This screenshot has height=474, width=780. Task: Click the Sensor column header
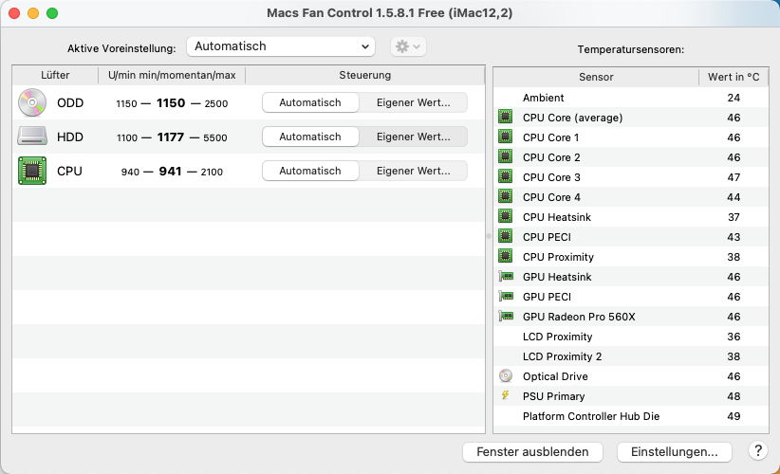pos(596,77)
